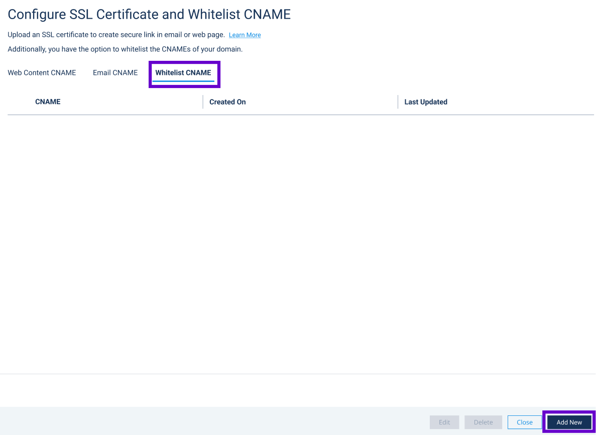The image size is (596, 435).
Task: Select the Whitelist CNAME tab
Action: (183, 73)
